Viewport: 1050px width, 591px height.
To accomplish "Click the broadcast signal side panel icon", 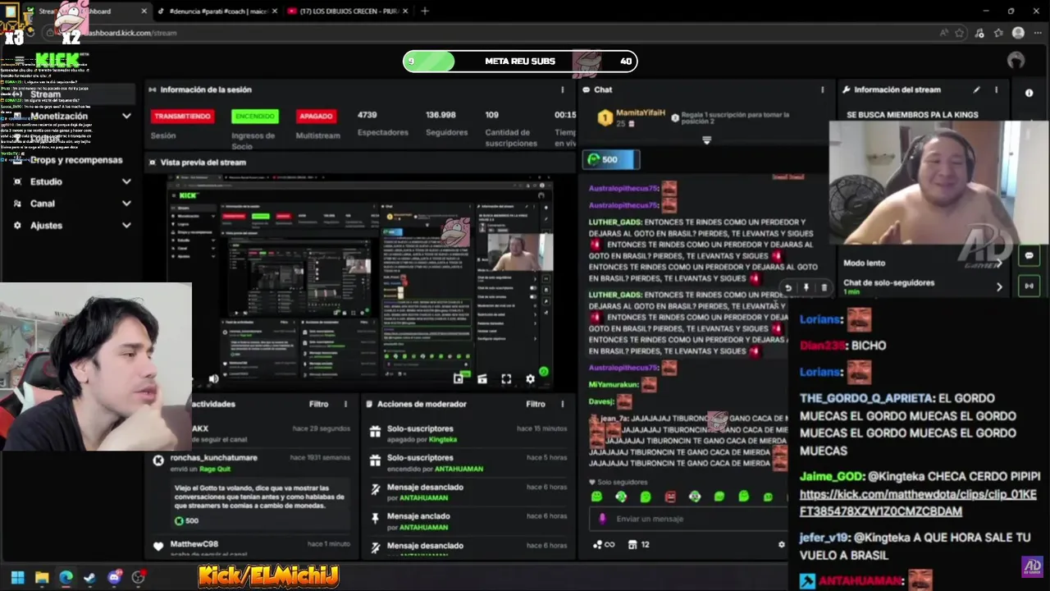I will click(1029, 286).
